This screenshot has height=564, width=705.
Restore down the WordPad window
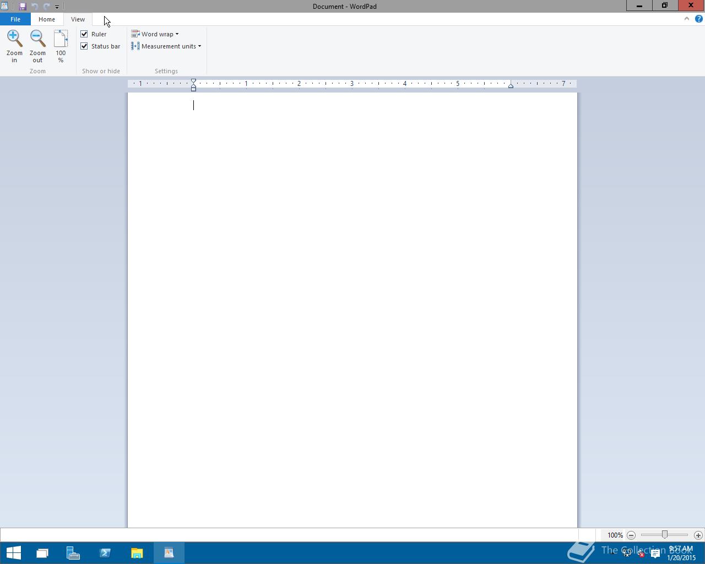[665, 6]
